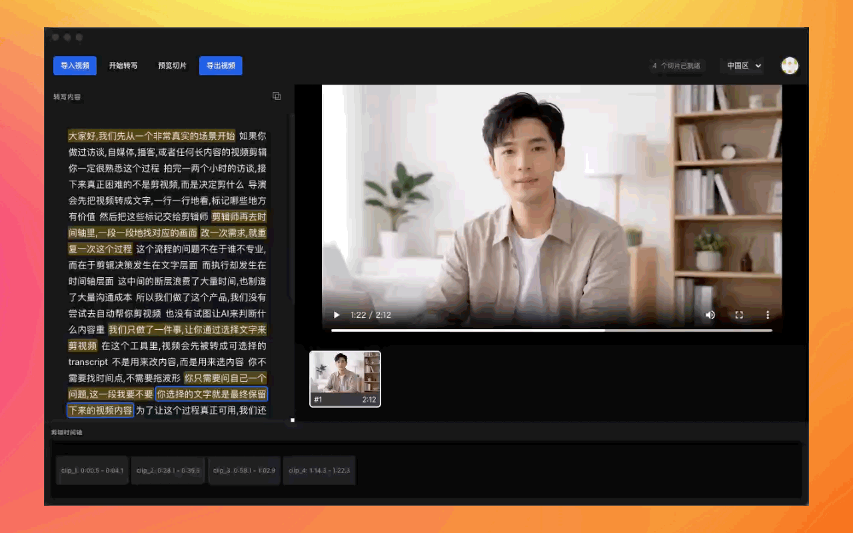Toggle the blue-outlined sentence 你选择的文字就是最终保留
The image size is (853, 533).
[211, 394]
